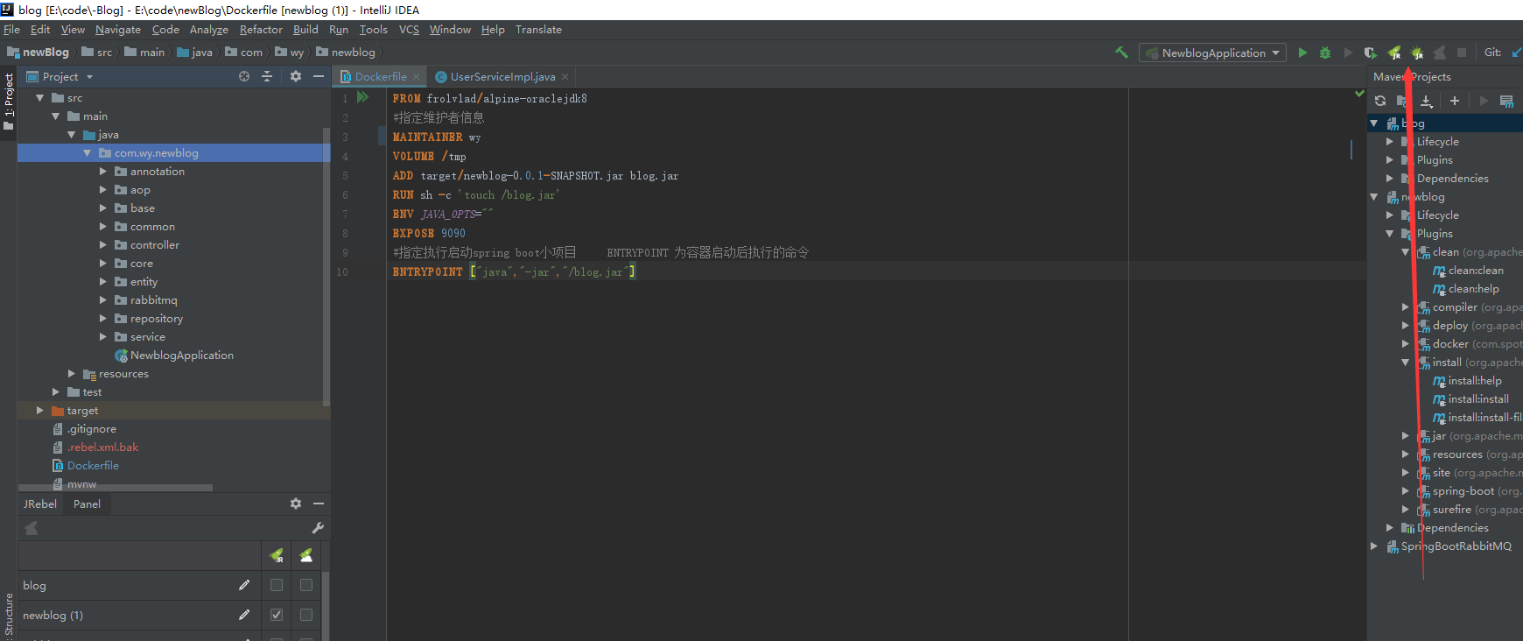Reimport all Maven projects using refresh icon
Viewport: 1523px width, 641px height.
(x=1380, y=102)
